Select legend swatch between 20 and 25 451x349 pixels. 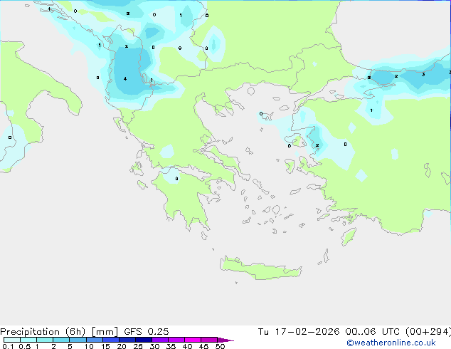pos(127,340)
